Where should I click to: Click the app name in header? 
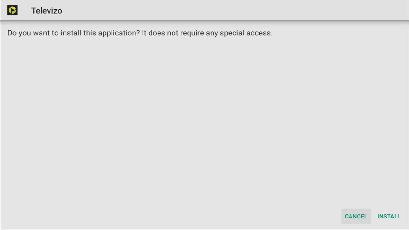tap(47, 11)
